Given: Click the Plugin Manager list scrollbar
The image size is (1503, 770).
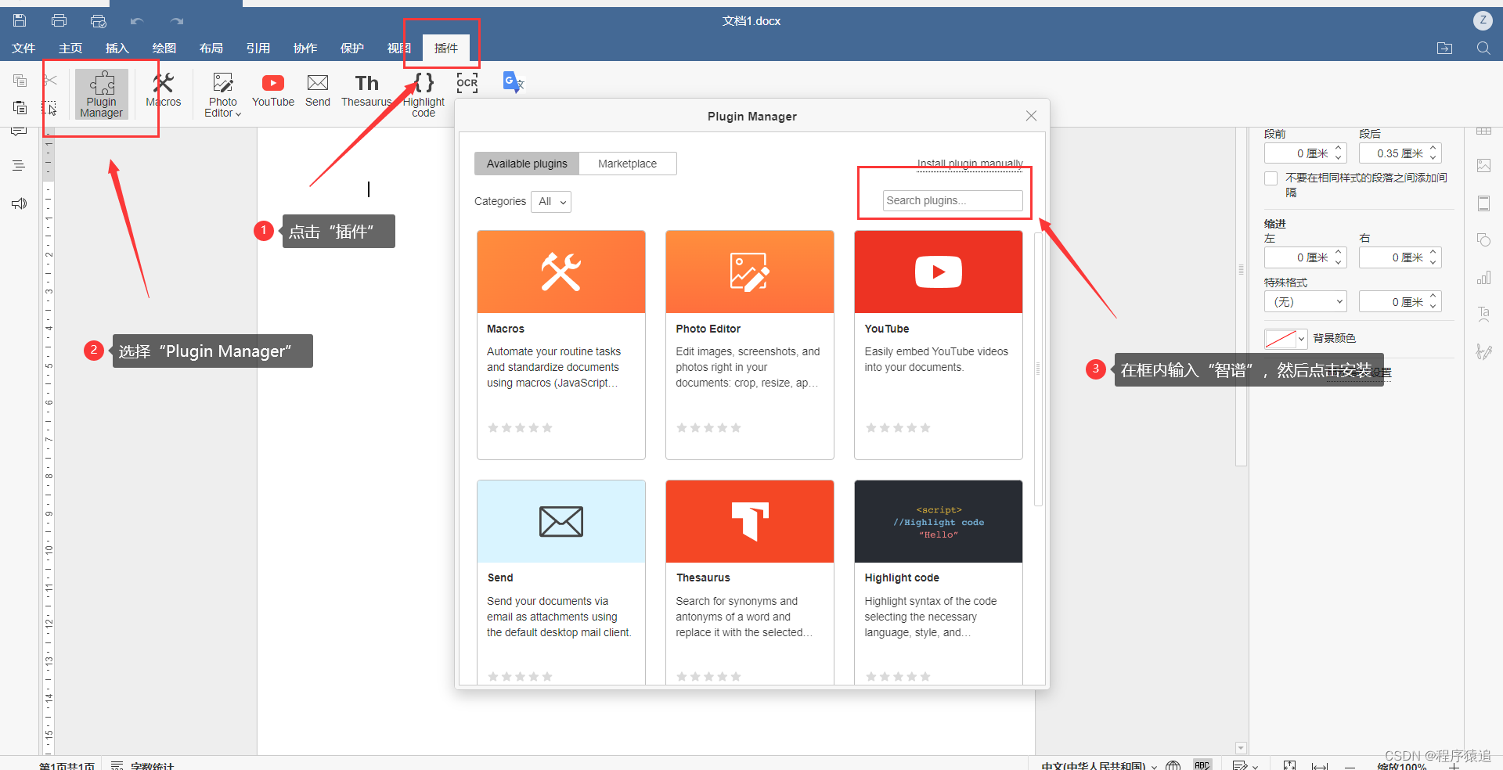Looking at the screenshot, I should 1039,369.
